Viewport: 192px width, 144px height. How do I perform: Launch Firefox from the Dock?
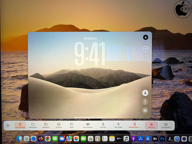click(x=41, y=139)
